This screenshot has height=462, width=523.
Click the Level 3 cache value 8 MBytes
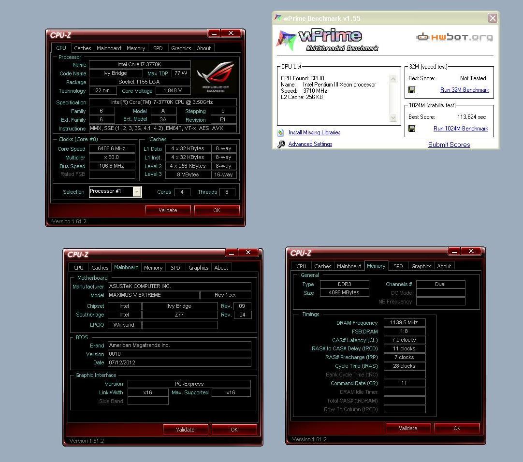pos(188,174)
